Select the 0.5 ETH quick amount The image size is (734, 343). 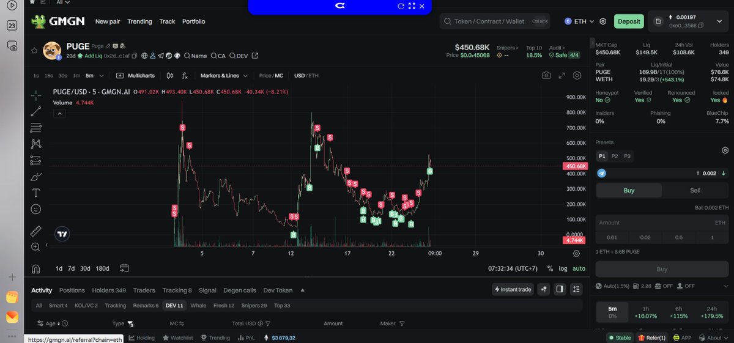678,237
